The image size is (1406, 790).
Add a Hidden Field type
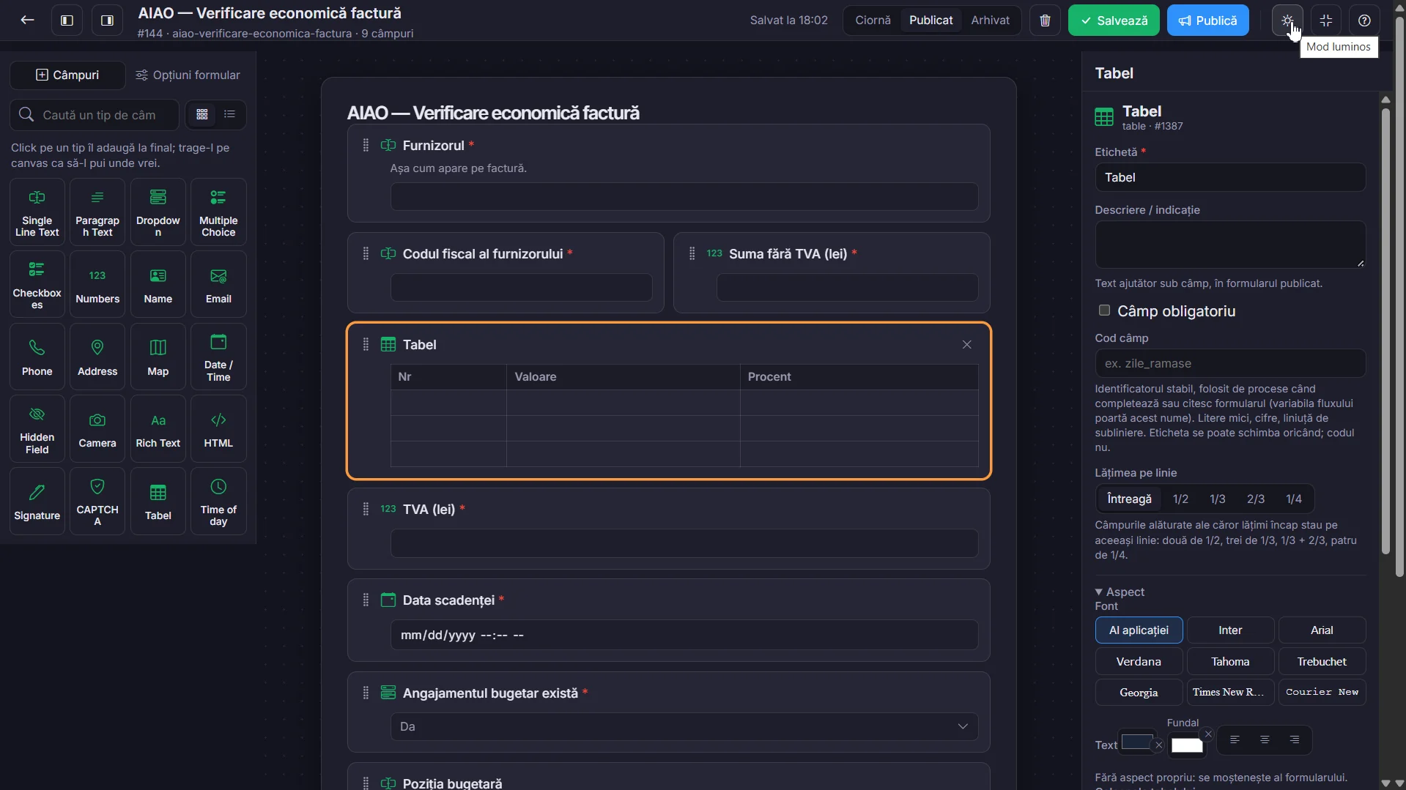pos(37,429)
